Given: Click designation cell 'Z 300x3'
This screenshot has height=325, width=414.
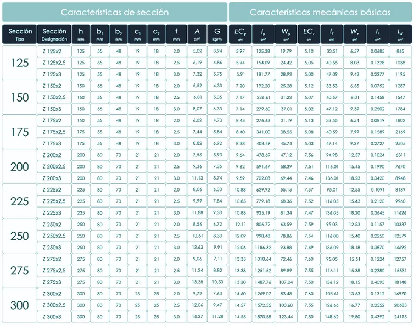Looking at the screenshot, I should [x=54, y=317].
